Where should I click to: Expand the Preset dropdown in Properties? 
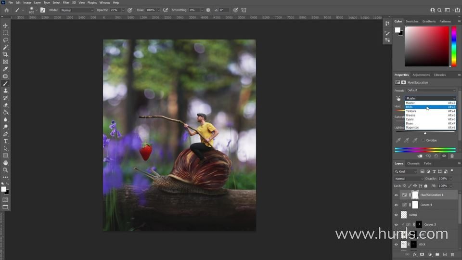coord(431,90)
